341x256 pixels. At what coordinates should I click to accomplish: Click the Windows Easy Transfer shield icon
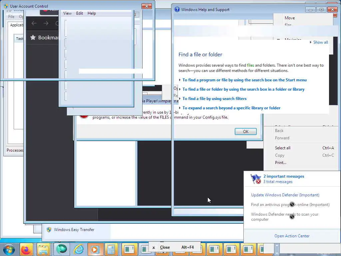pos(49,229)
